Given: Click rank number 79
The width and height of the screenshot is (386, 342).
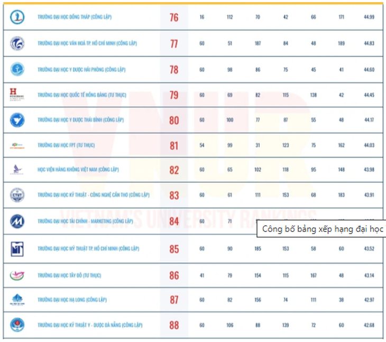Looking at the screenshot, I should (174, 95).
